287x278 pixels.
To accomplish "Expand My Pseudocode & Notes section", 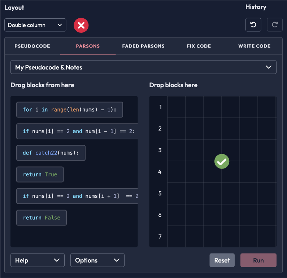I will click(143, 67).
